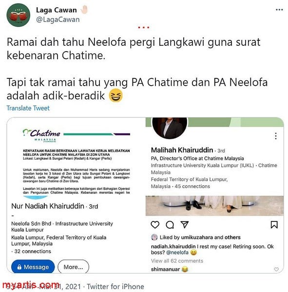Viewport: 288px width, 292px height.
Task: Click the @neelofa mention in the caption
Action: [177, 253]
